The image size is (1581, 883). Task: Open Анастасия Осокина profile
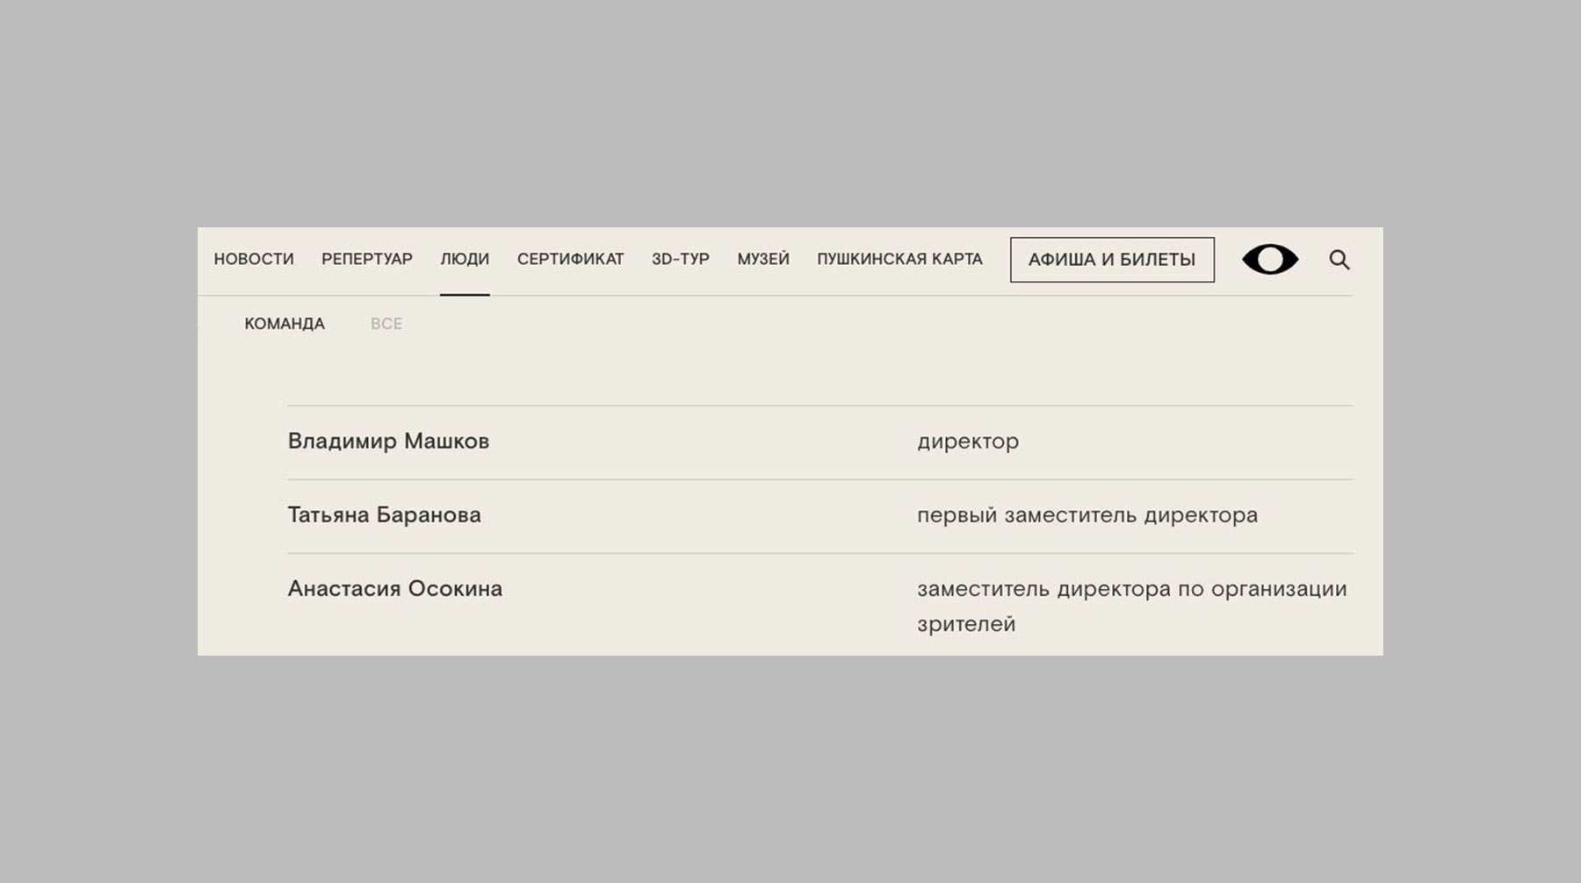point(395,589)
